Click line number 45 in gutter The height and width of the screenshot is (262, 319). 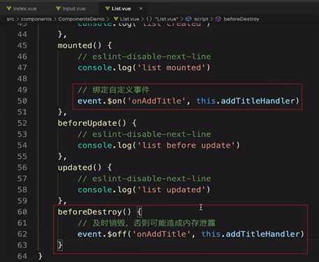click(x=22, y=45)
